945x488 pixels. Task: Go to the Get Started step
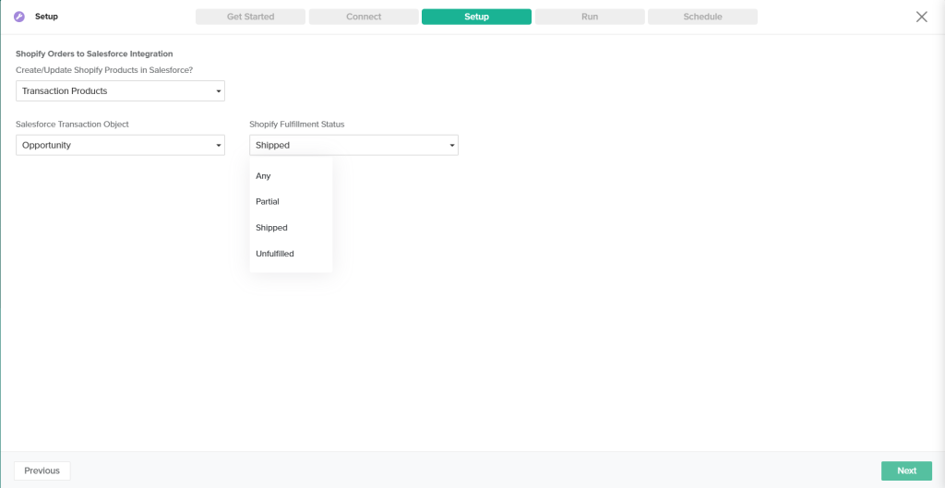250,17
